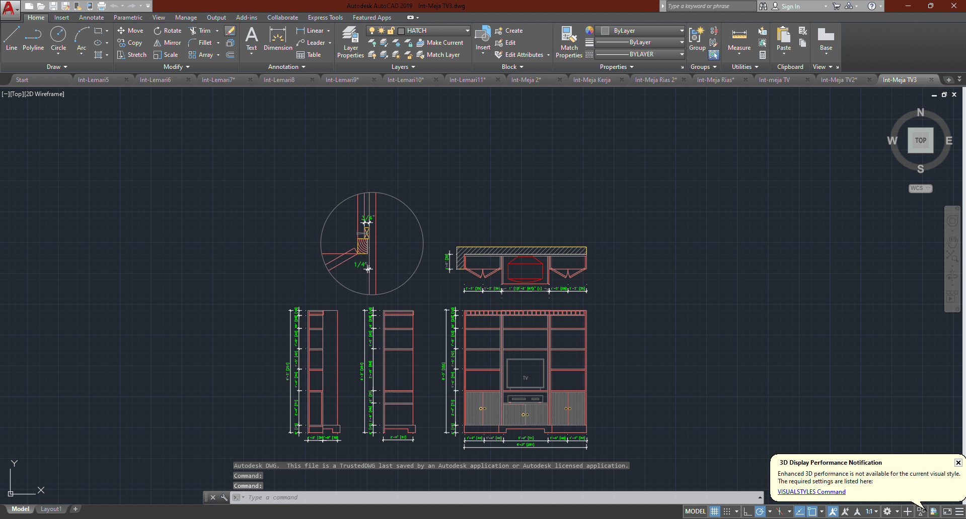Screen dimensions: 966x519
Task: Click the VISUALSTYLES Command link
Action: click(811, 492)
